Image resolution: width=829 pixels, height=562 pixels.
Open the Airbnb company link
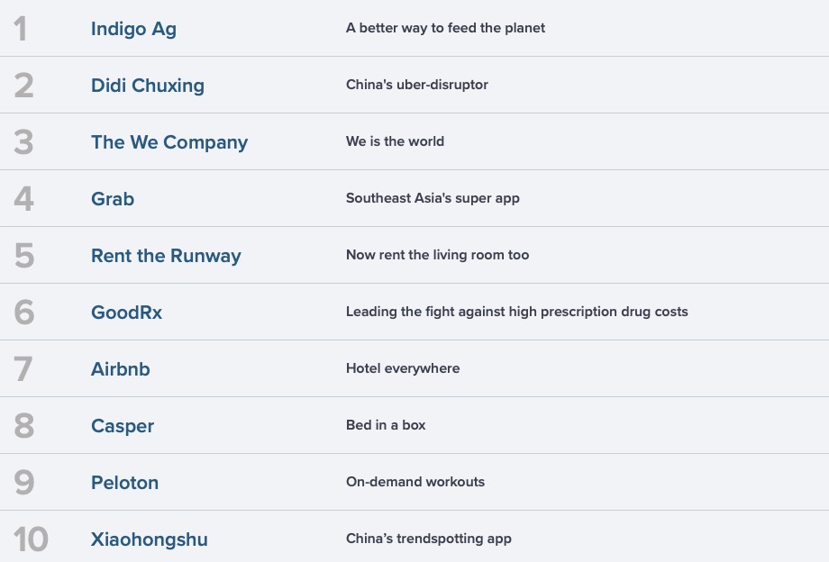click(x=120, y=369)
